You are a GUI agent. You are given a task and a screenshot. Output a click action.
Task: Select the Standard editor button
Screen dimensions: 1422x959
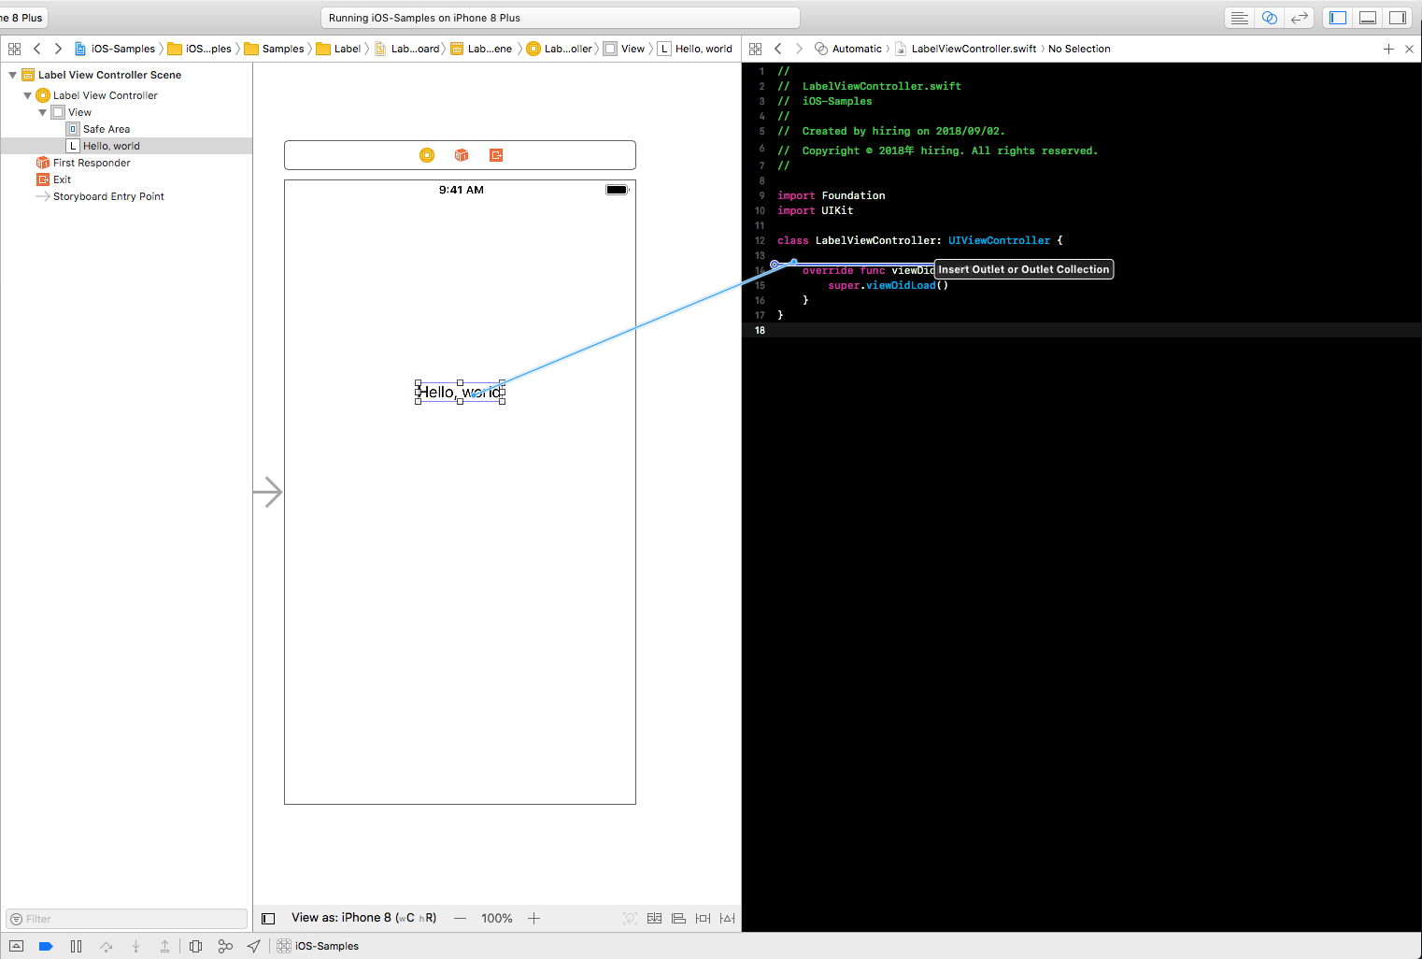point(1239,18)
